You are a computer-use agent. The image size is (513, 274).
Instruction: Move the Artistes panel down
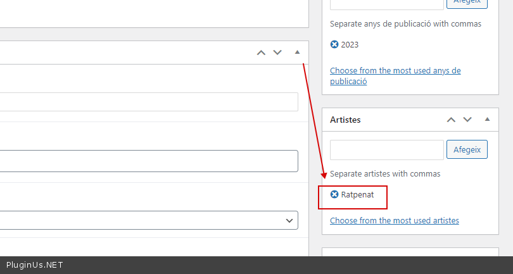click(467, 120)
